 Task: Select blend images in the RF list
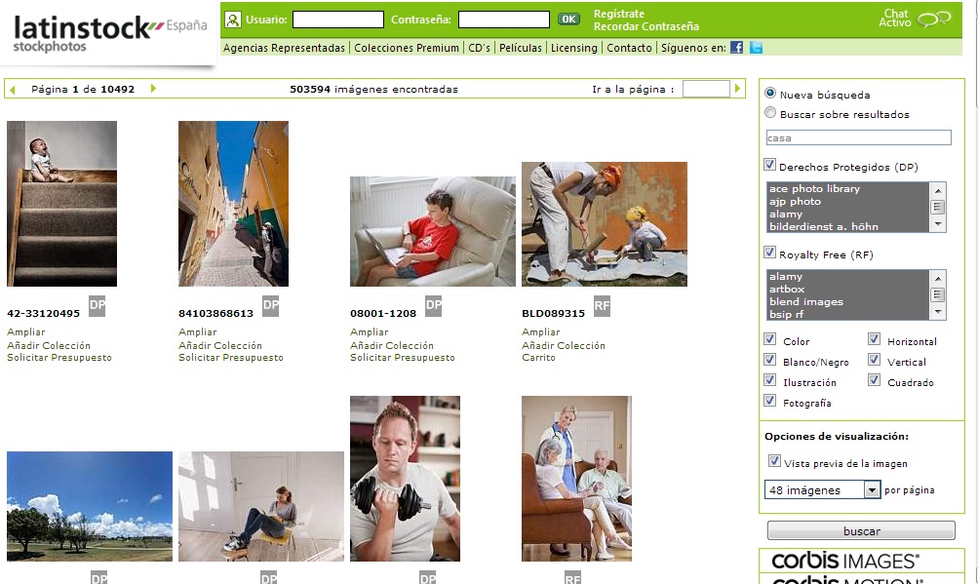805,301
